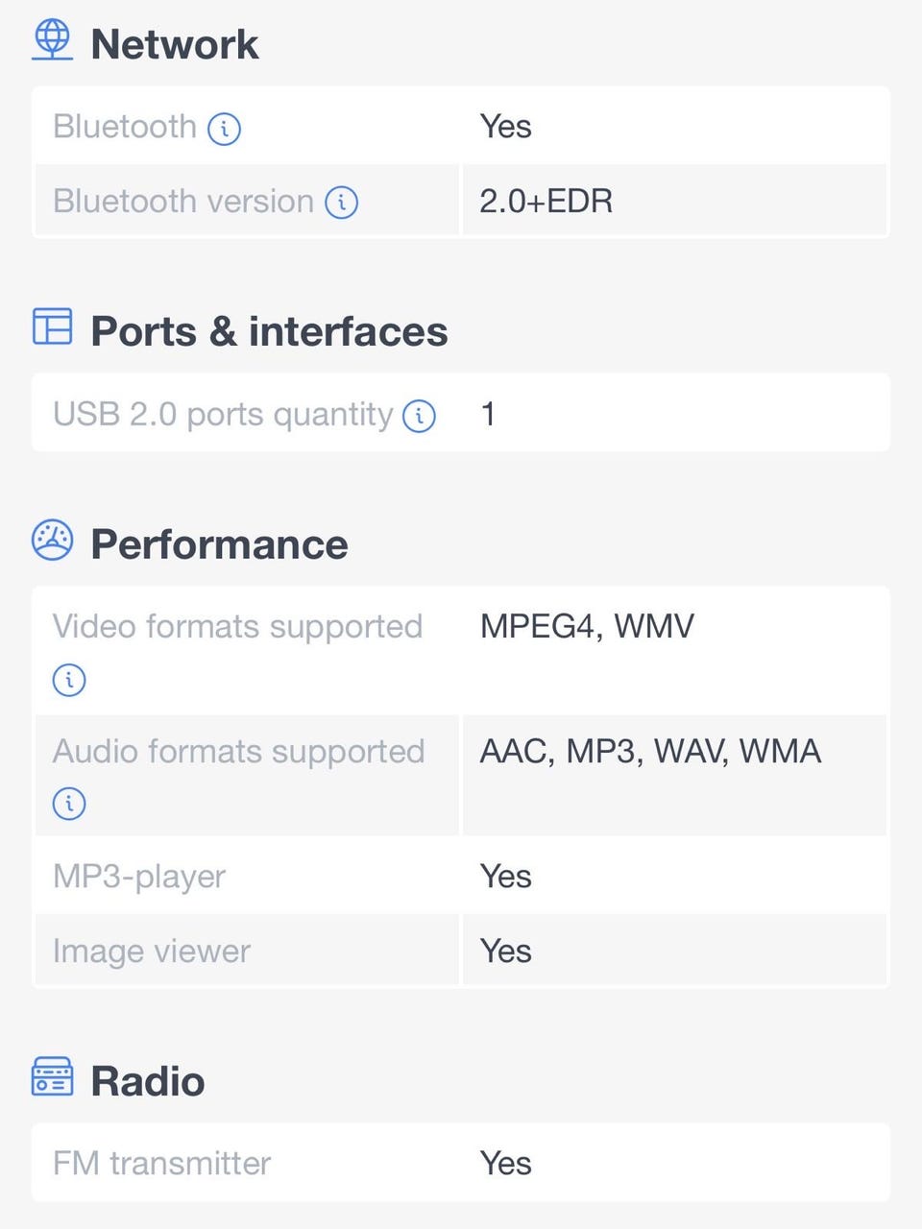Tap info icon beside Bluetooth version
The image size is (922, 1229).
342,203
